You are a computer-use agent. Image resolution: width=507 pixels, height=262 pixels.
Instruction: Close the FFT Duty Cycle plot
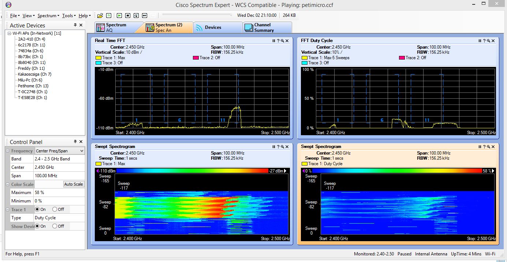tap(493, 41)
